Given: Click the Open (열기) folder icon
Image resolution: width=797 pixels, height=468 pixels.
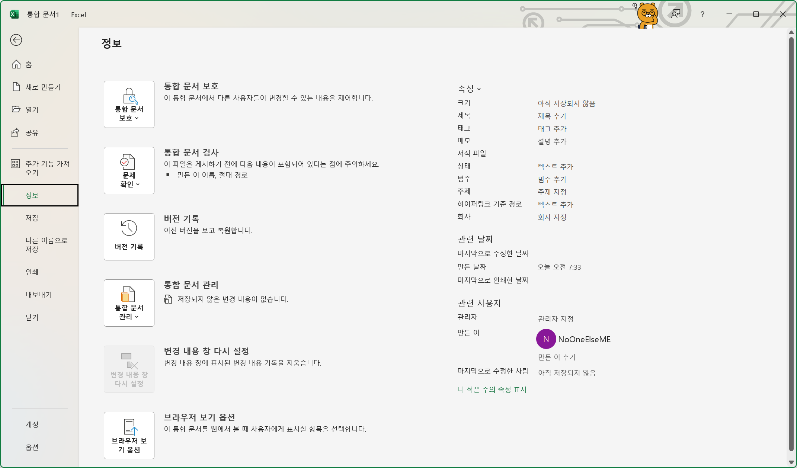Looking at the screenshot, I should [x=16, y=109].
